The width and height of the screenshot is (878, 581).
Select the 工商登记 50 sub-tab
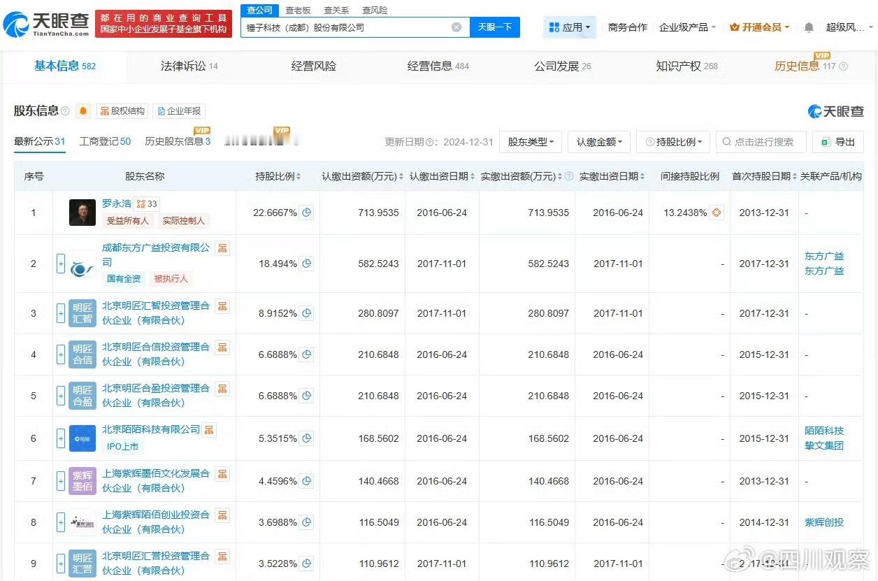coord(105,141)
